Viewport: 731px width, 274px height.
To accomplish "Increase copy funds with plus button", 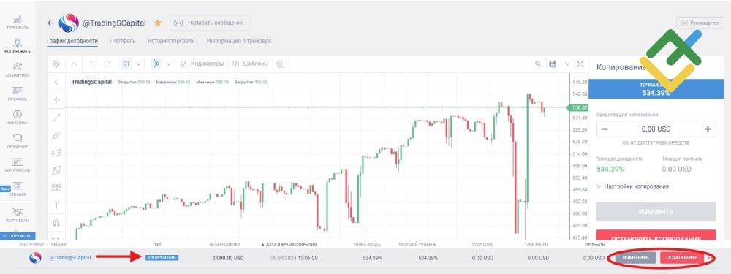I will coord(708,129).
